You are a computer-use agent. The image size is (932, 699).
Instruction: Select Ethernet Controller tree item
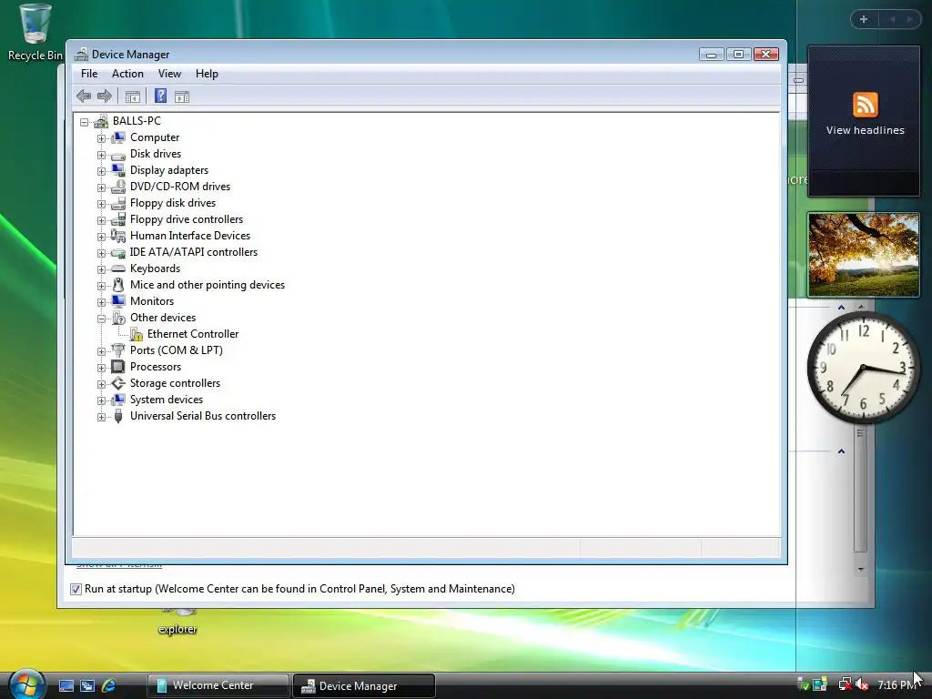(193, 334)
